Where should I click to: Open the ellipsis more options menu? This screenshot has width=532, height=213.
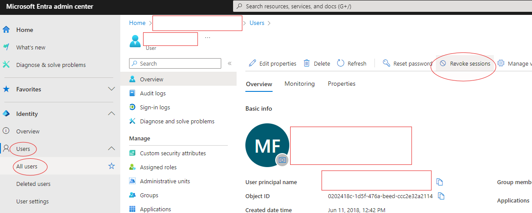[208, 38]
